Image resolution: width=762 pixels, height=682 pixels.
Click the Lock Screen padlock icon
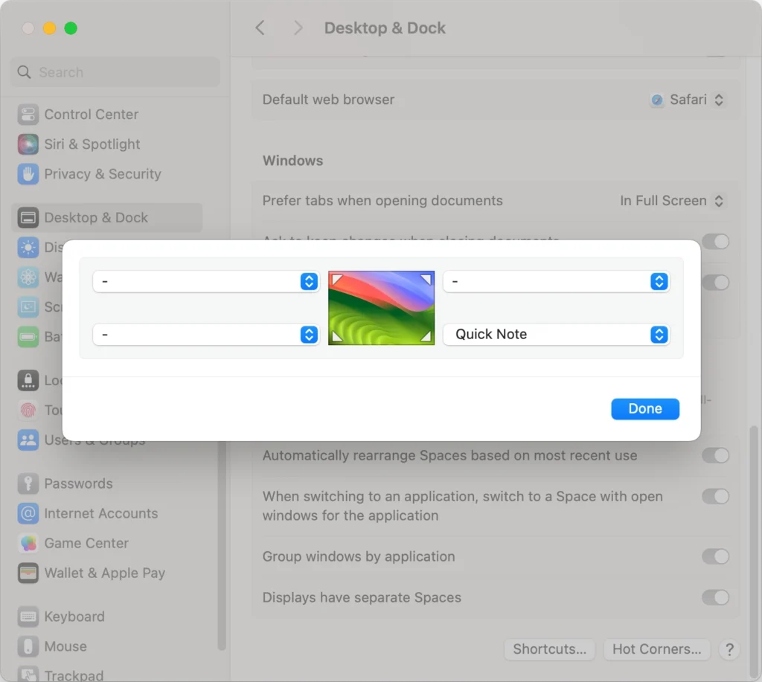pyautogui.click(x=28, y=380)
